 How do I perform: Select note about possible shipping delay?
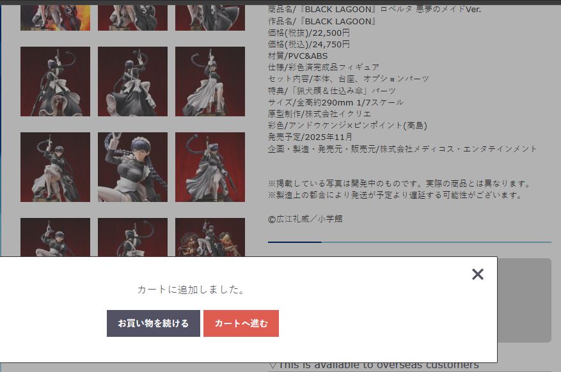click(395, 195)
